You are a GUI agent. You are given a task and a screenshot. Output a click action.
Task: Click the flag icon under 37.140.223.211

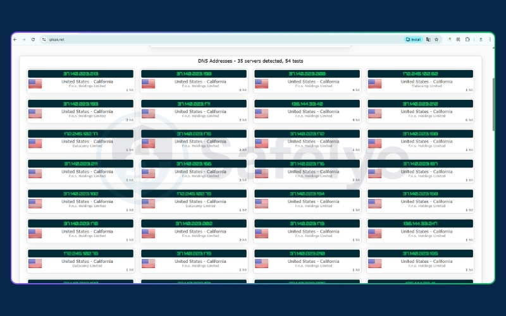tap(35, 174)
